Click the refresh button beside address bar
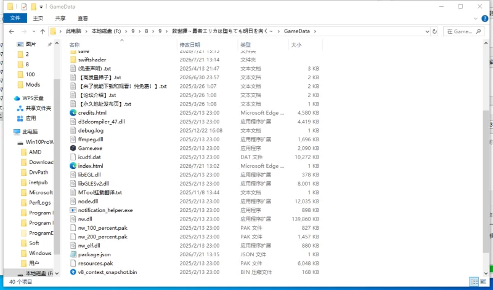This screenshot has height=290, width=493. point(434,31)
